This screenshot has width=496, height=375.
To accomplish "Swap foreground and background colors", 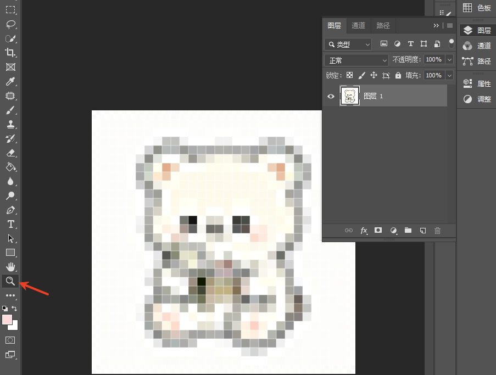I will (14, 308).
